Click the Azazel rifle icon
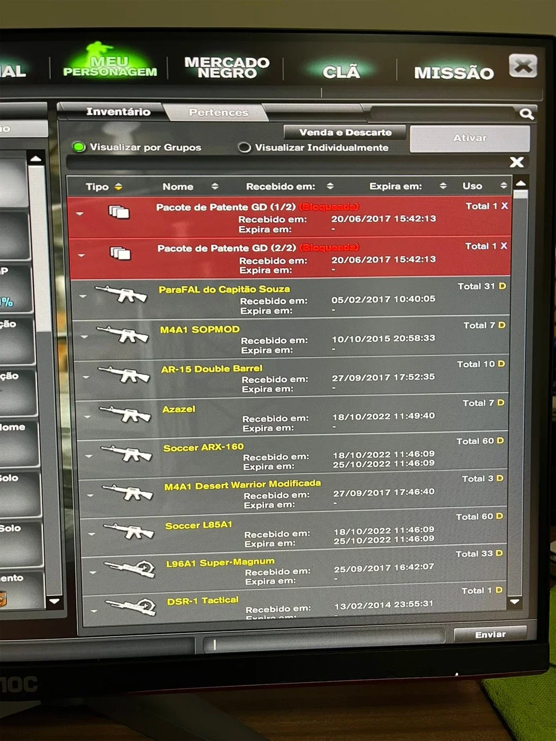 pyautogui.click(x=125, y=413)
